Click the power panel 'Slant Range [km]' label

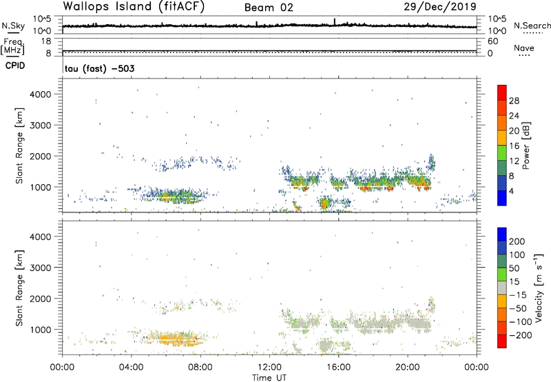(19, 145)
